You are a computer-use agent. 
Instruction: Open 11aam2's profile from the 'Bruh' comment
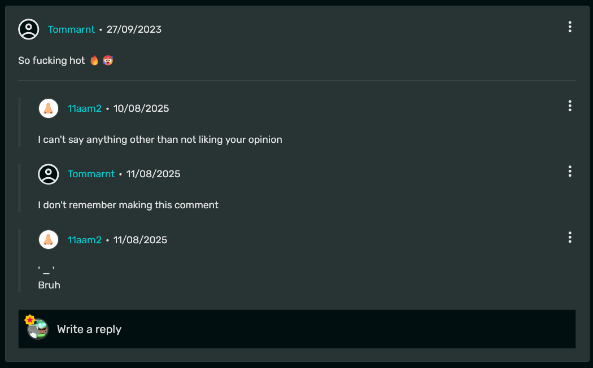(85, 239)
